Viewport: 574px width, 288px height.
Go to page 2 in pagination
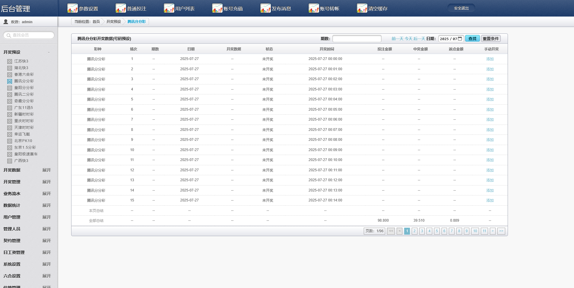pos(414,231)
